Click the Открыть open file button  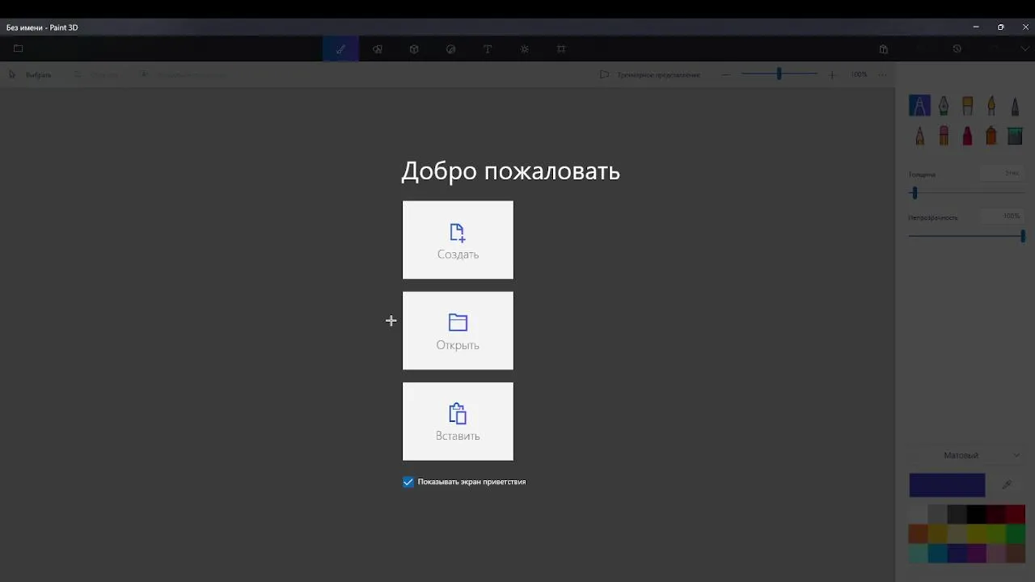coord(458,331)
